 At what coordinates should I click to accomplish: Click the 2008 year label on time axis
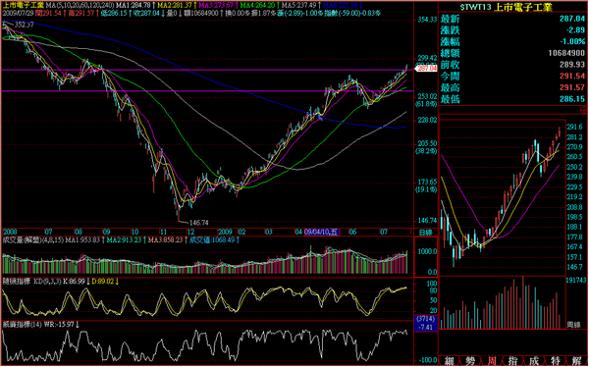coord(10,233)
